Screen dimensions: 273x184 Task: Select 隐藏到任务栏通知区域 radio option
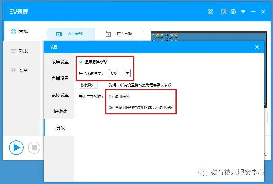pos(111,108)
